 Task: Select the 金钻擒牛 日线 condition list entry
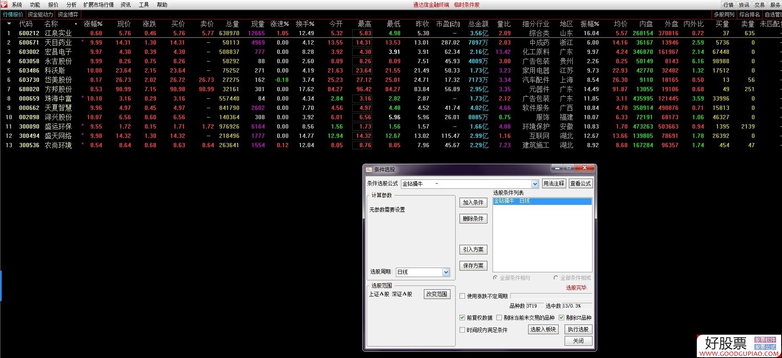tap(542, 201)
